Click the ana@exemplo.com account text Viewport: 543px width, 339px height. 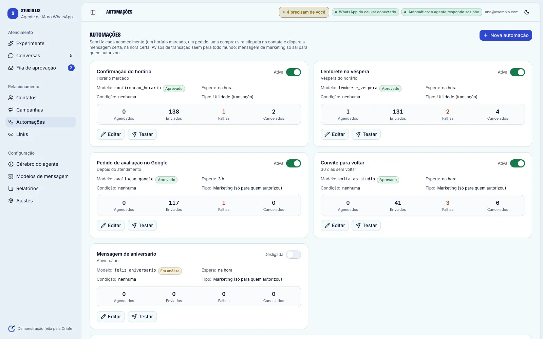[x=502, y=12]
